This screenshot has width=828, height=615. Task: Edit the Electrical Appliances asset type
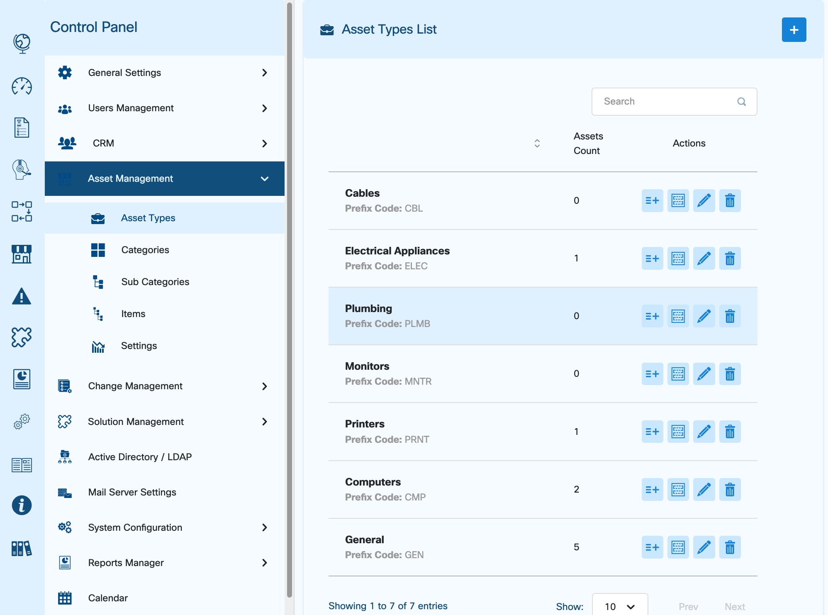coord(704,259)
